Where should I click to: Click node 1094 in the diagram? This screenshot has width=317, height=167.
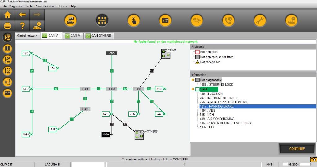point(26,134)
